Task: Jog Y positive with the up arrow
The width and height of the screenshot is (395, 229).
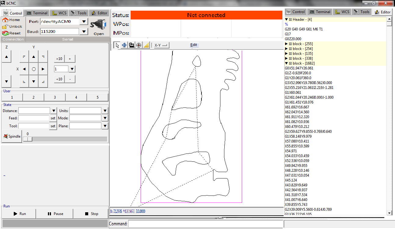Action: click(x=34, y=57)
